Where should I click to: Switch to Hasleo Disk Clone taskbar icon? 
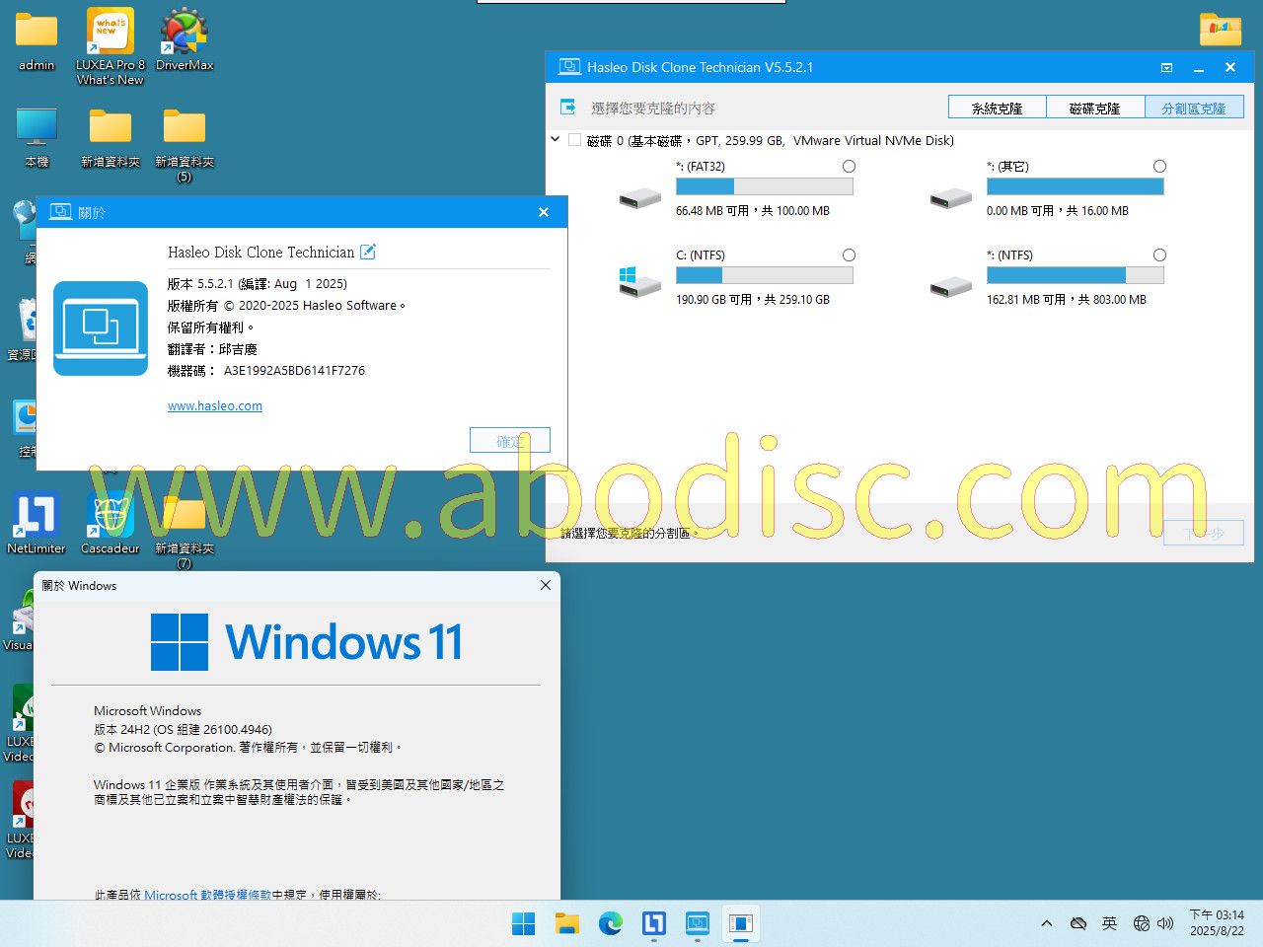point(698,923)
